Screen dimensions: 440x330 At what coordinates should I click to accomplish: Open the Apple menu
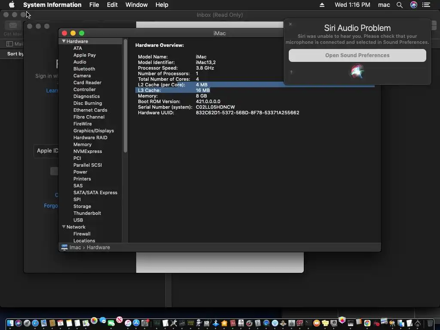(12, 5)
